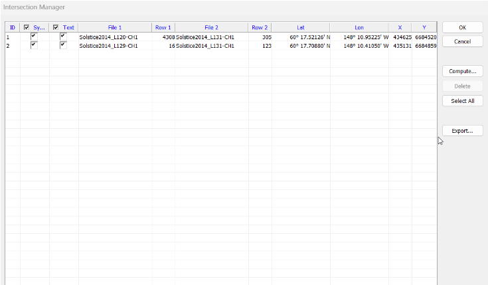Select intersection ID 2 cell
Viewport: 488px width, 285px height.
pos(13,46)
